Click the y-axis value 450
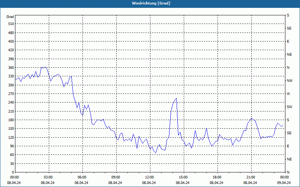The image size is (300, 187). 11,42
